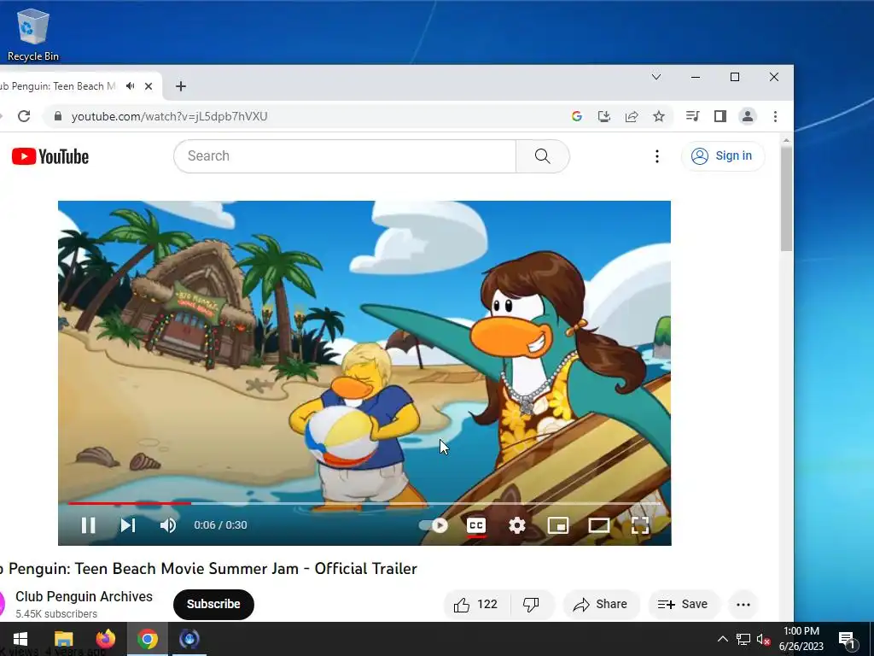Close the Club Penguin tab
This screenshot has width=874, height=656.
coord(149,86)
